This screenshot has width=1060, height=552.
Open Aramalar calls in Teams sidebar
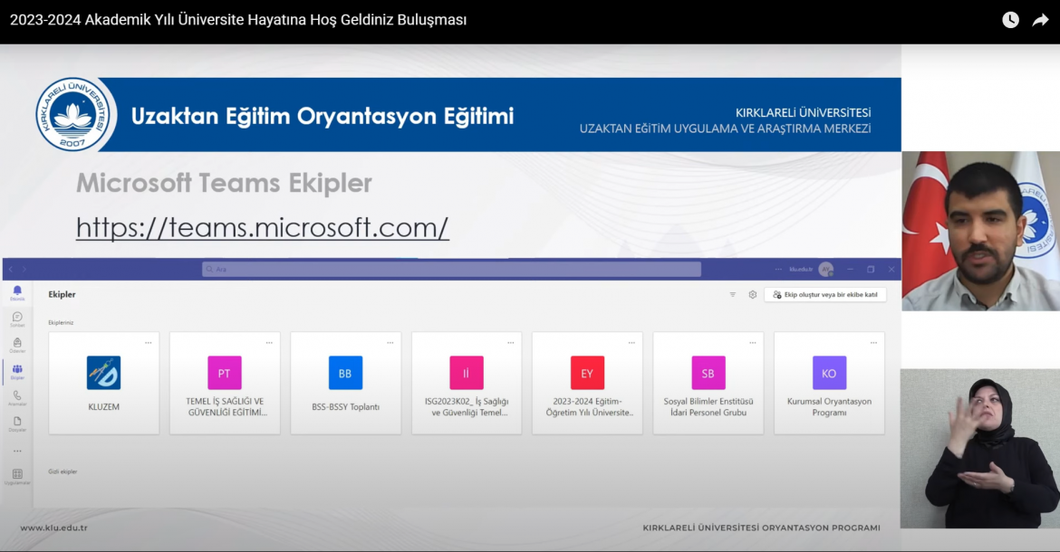pos(17,398)
